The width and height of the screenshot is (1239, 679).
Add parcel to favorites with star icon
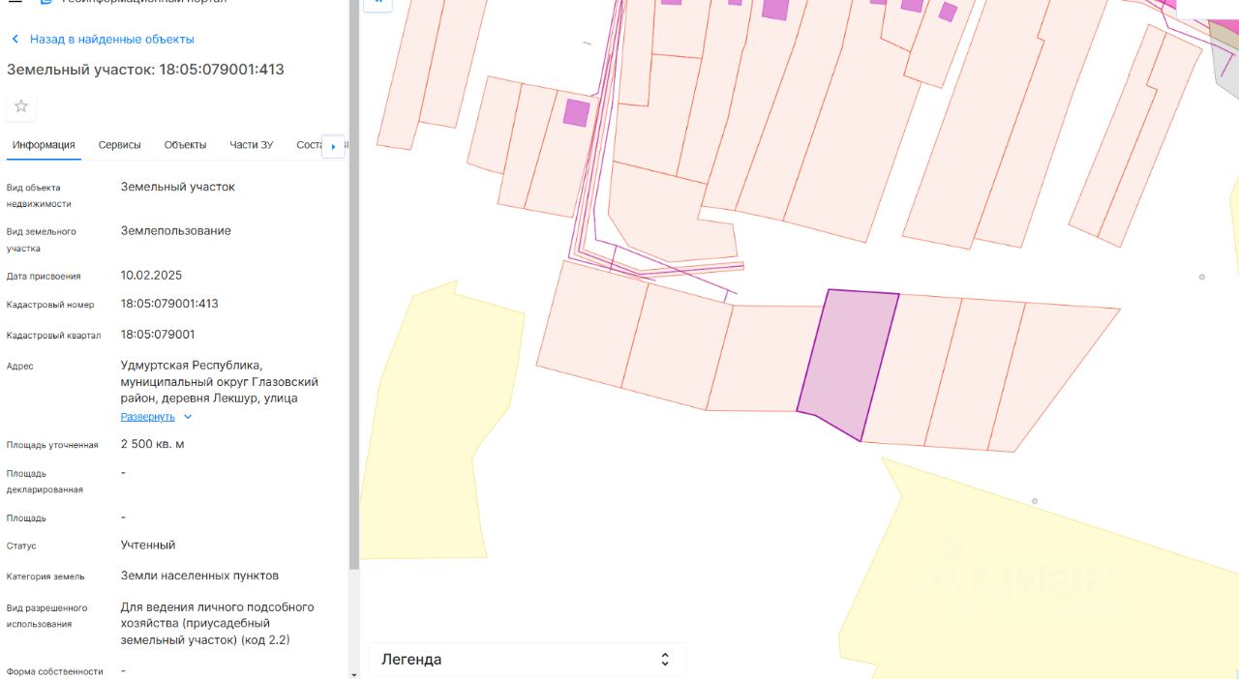21,106
